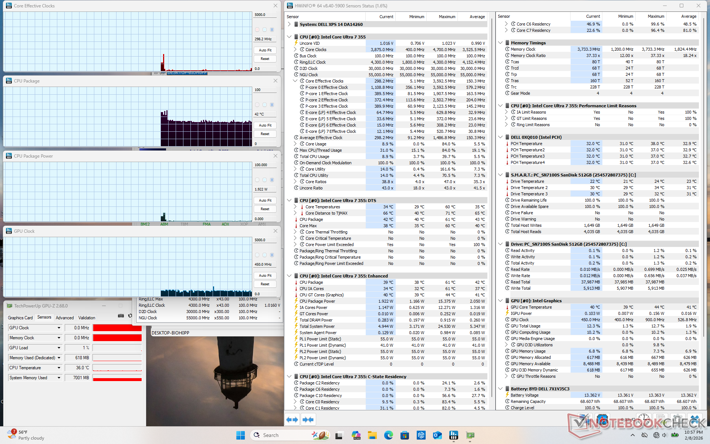Switch to the Graphics Card tab in GPU-Z
This screenshot has height=444, width=710.
tap(20, 317)
